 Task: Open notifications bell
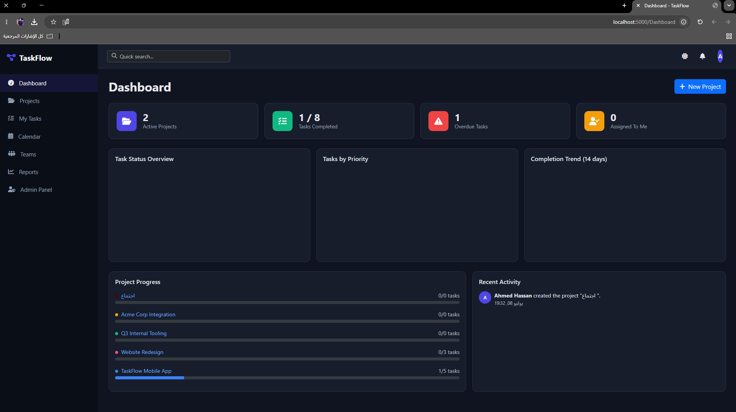[703, 56]
